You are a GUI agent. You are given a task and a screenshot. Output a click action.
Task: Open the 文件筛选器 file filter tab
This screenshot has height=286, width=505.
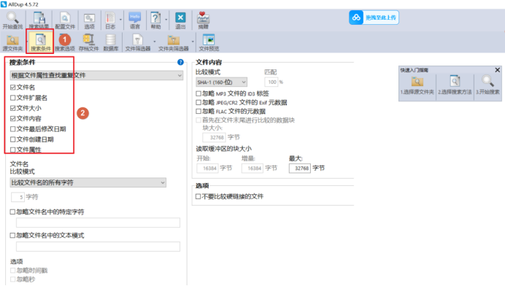point(138,42)
